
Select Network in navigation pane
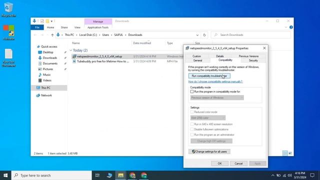coord(46,95)
